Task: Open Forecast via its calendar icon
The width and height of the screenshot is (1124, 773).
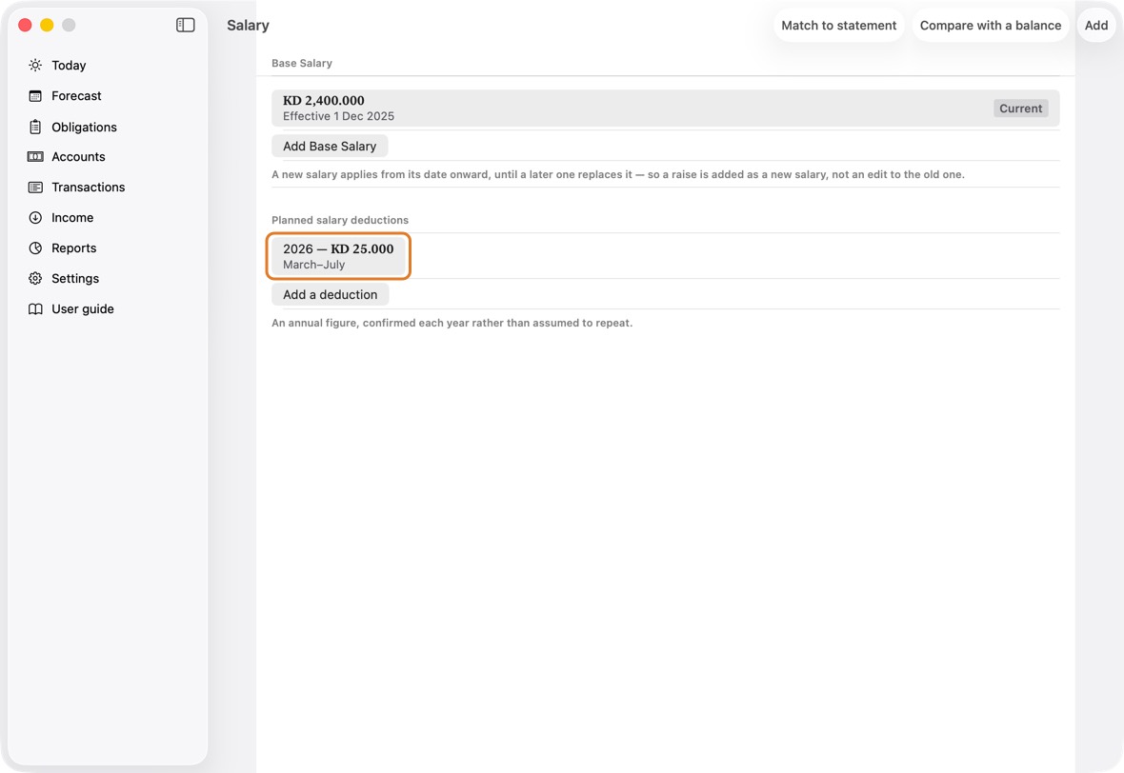Action: 35,96
